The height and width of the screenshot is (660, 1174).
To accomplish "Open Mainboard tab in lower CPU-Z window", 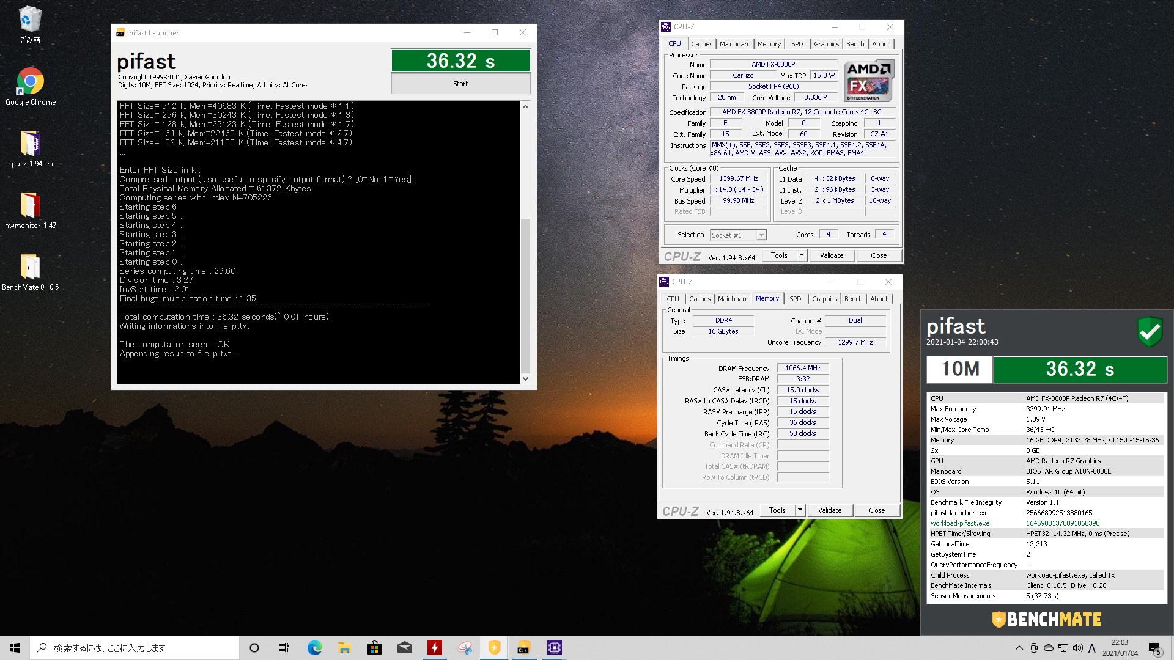I will (733, 299).
